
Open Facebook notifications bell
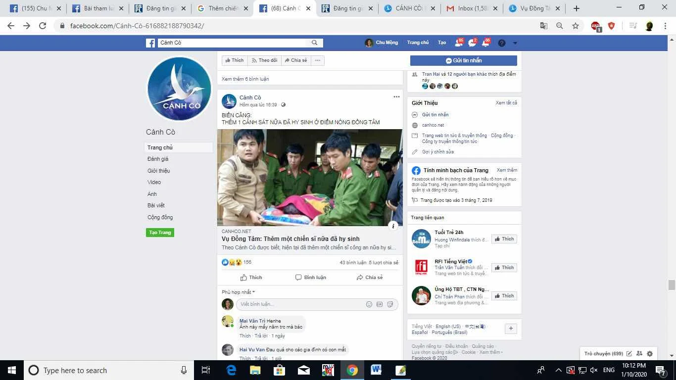click(486, 43)
